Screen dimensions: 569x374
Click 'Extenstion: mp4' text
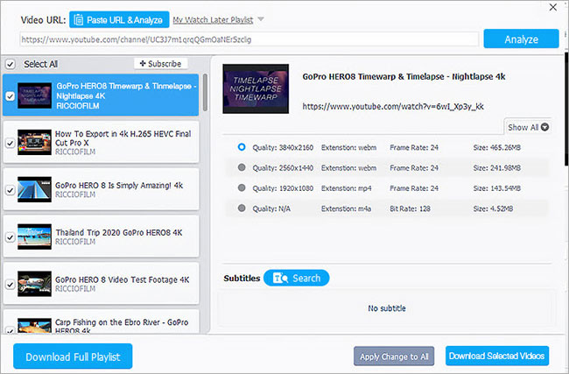[346, 188]
